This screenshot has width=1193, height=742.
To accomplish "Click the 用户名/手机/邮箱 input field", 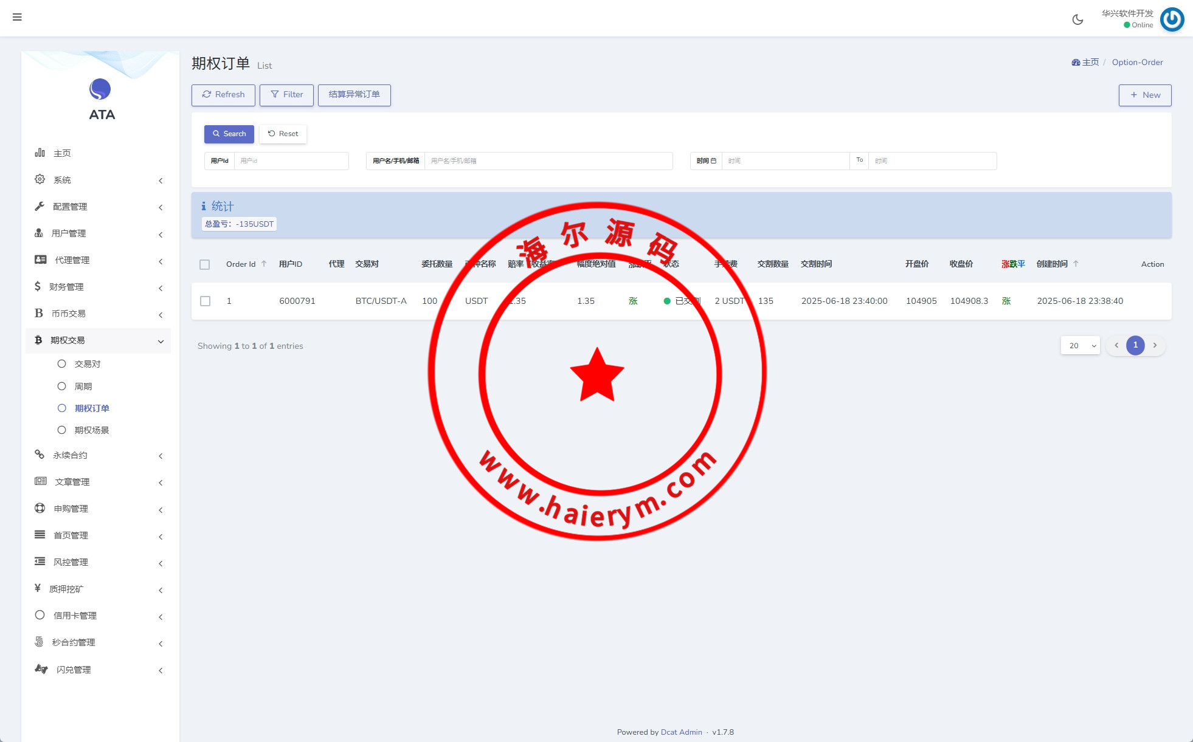I will (547, 161).
